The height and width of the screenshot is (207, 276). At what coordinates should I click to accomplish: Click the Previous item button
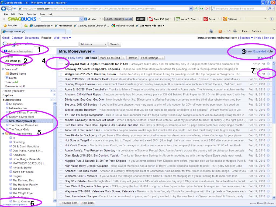(x=69, y=203)
